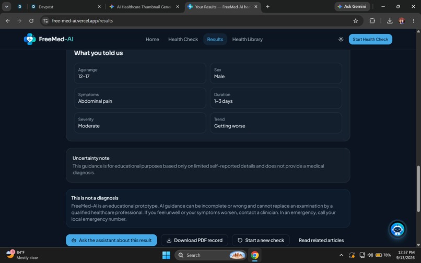The width and height of the screenshot is (421, 263).
Task: Open the Chrome profile avatar
Action: [402, 21]
